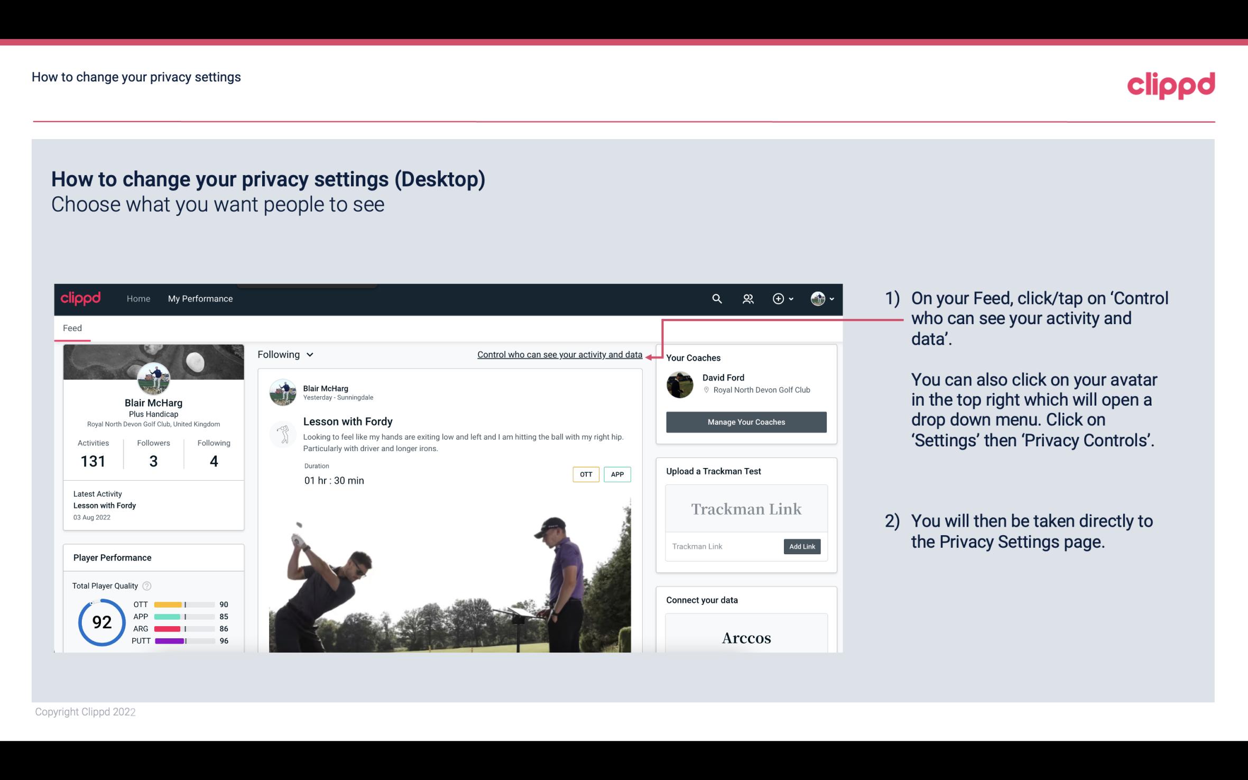The height and width of the screenshot is (780, 1248).
Task: Expand the avatar dropdown menu top right
Action: point(821,298)
